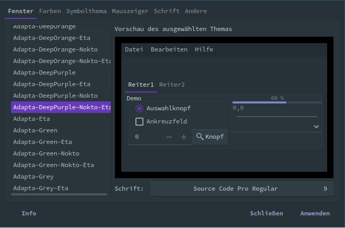Open the Symbolthema tab
The image size is (345, 228).
86,11
